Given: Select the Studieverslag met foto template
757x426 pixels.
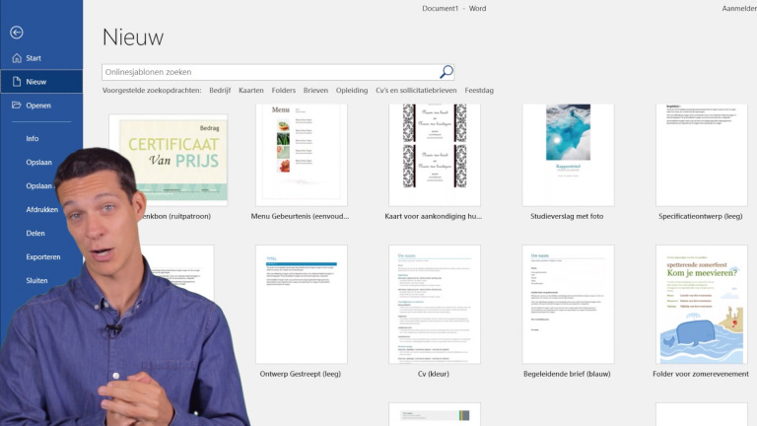Looking at the screenshot, I should [568, 153].
